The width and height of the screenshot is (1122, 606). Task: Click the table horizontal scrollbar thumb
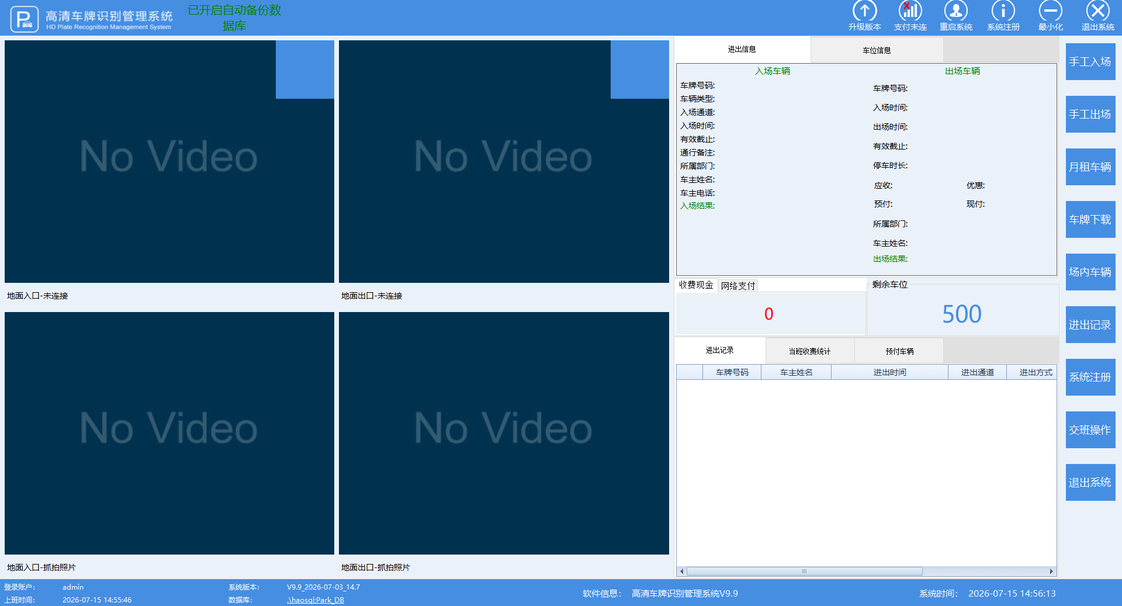(804, 572)
